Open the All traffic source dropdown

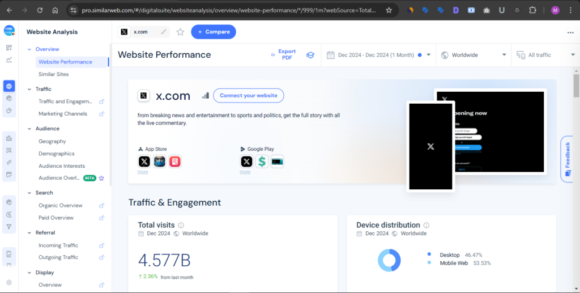pos(545,55)
